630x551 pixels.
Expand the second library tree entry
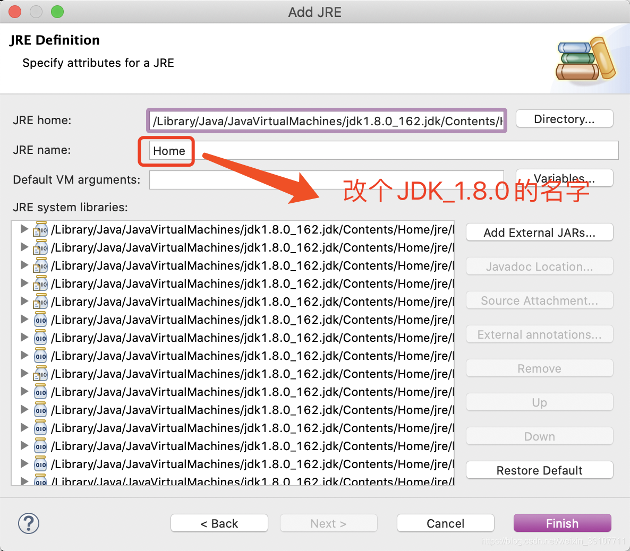tap(24, 247)
